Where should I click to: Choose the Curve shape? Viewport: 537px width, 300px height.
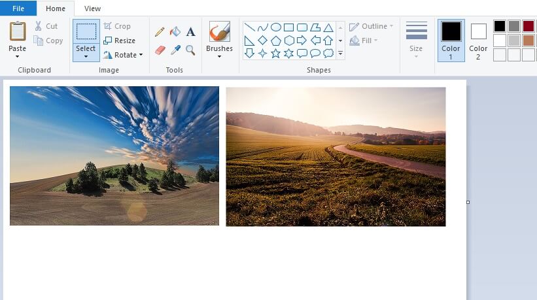[263, 27]
